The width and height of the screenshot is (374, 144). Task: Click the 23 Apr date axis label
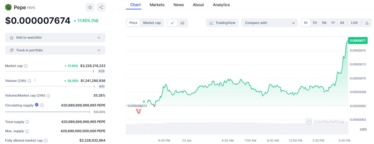point(187,140)
